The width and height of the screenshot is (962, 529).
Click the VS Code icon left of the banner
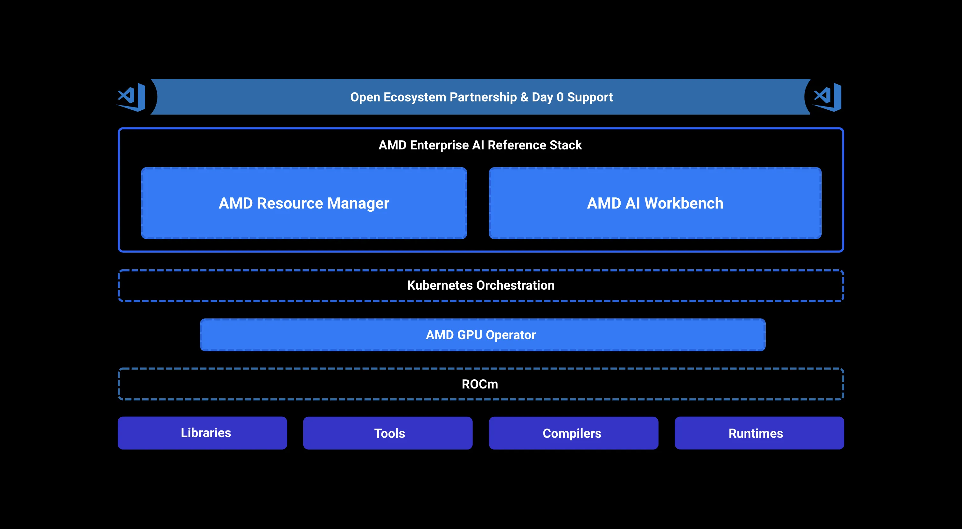click(131, 97)
